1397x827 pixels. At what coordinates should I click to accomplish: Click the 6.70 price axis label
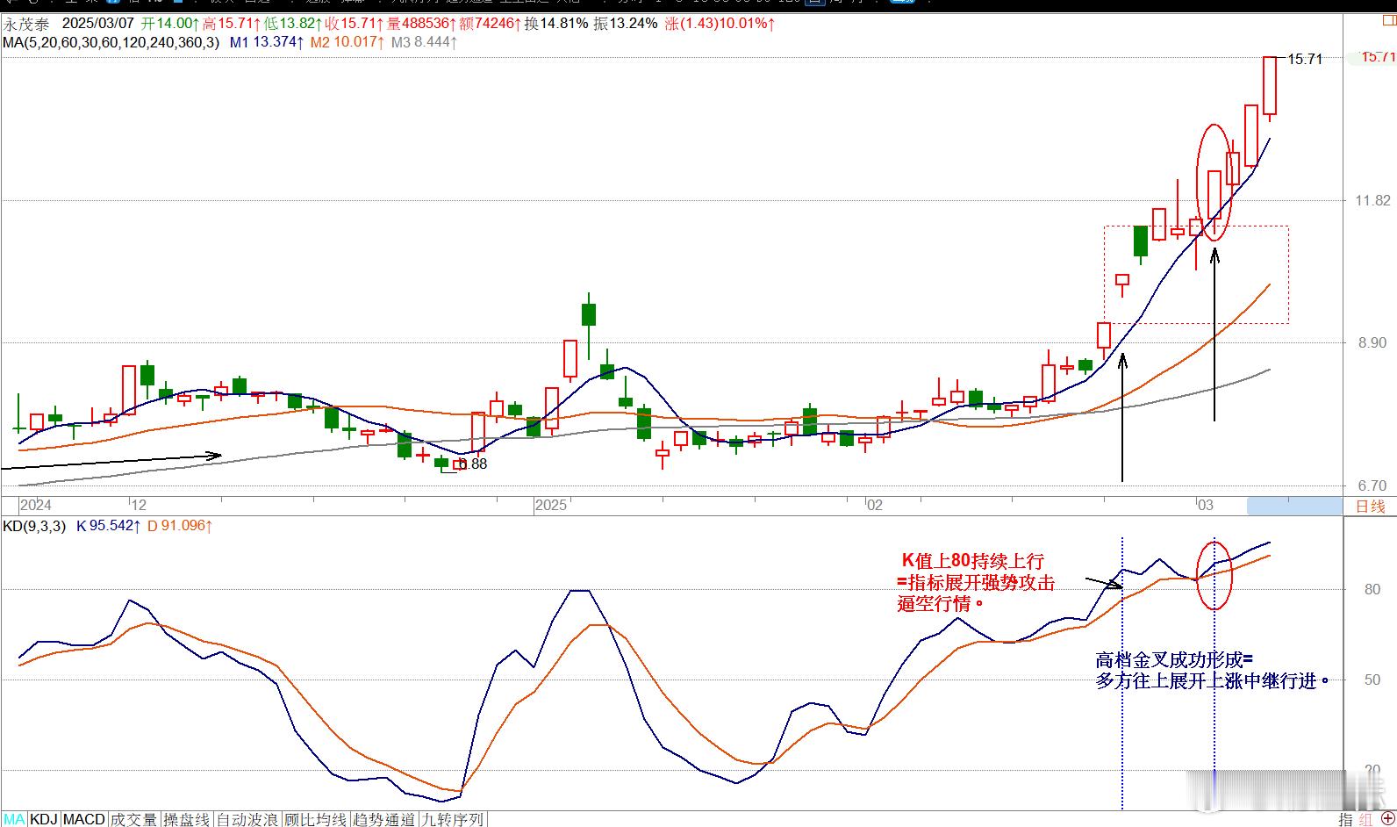click(x=1372, y=485)
